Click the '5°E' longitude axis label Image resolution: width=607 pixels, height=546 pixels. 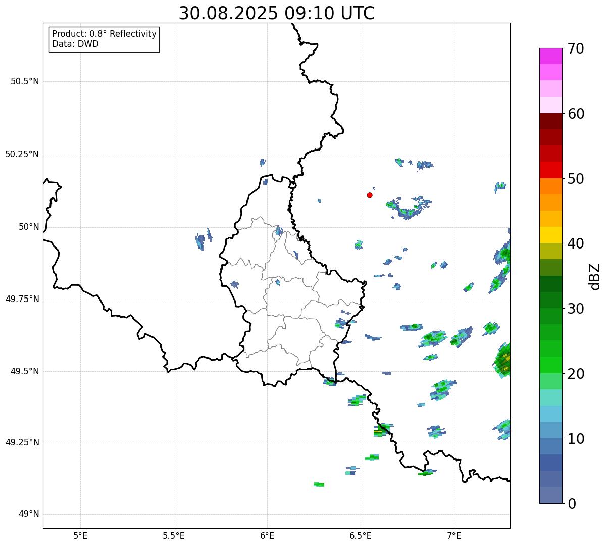(80, 535)
